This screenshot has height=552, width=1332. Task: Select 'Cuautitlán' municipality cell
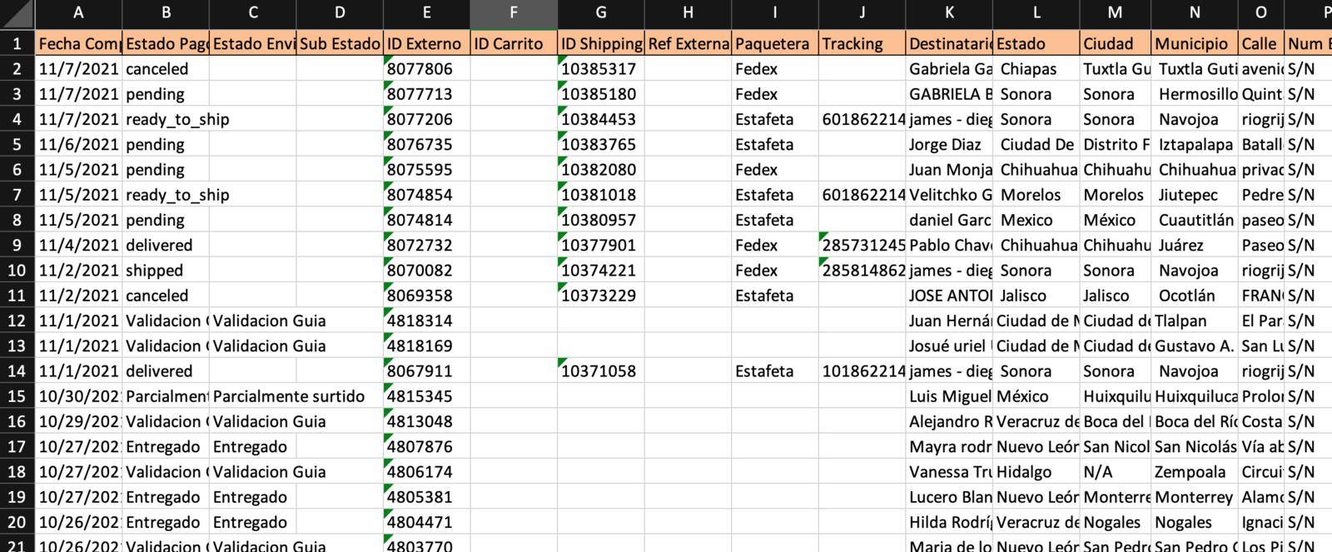1195,220
